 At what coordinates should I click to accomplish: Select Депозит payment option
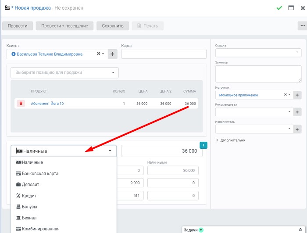(x=64, y=184)
